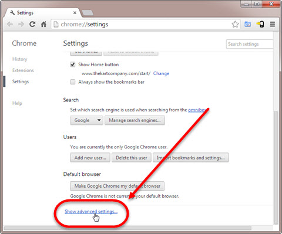This screenshot has height=234, width=282.
Task: Click the phone with arrow extension icon
Action: [260, 24]
